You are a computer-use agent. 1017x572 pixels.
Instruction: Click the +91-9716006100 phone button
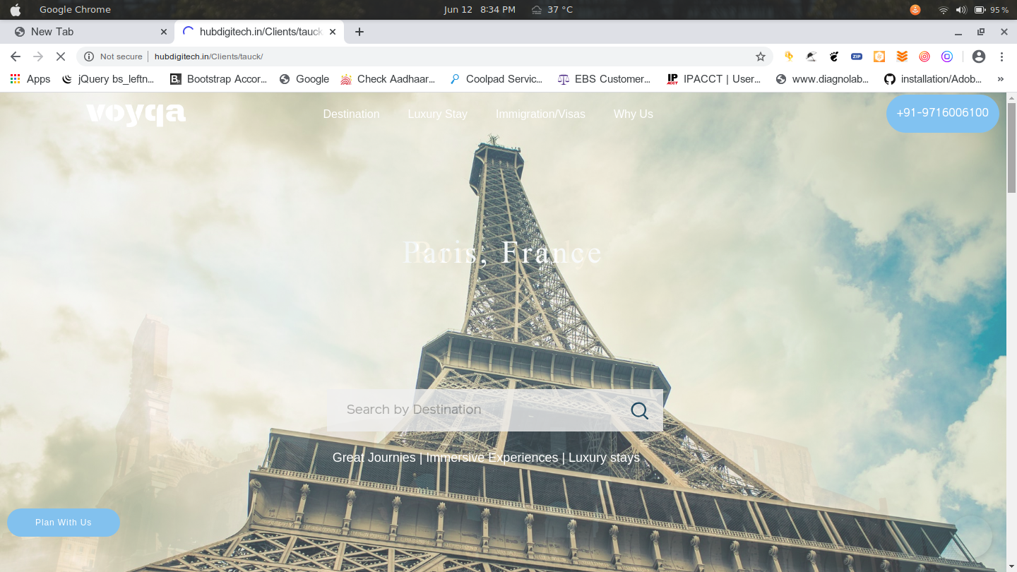tap(942, 113)
